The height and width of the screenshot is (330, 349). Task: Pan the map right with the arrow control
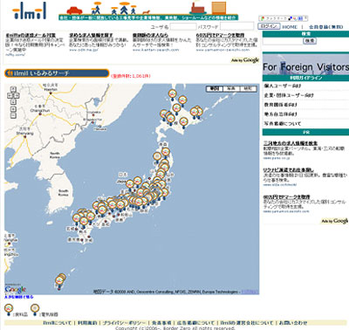point(17,95)
